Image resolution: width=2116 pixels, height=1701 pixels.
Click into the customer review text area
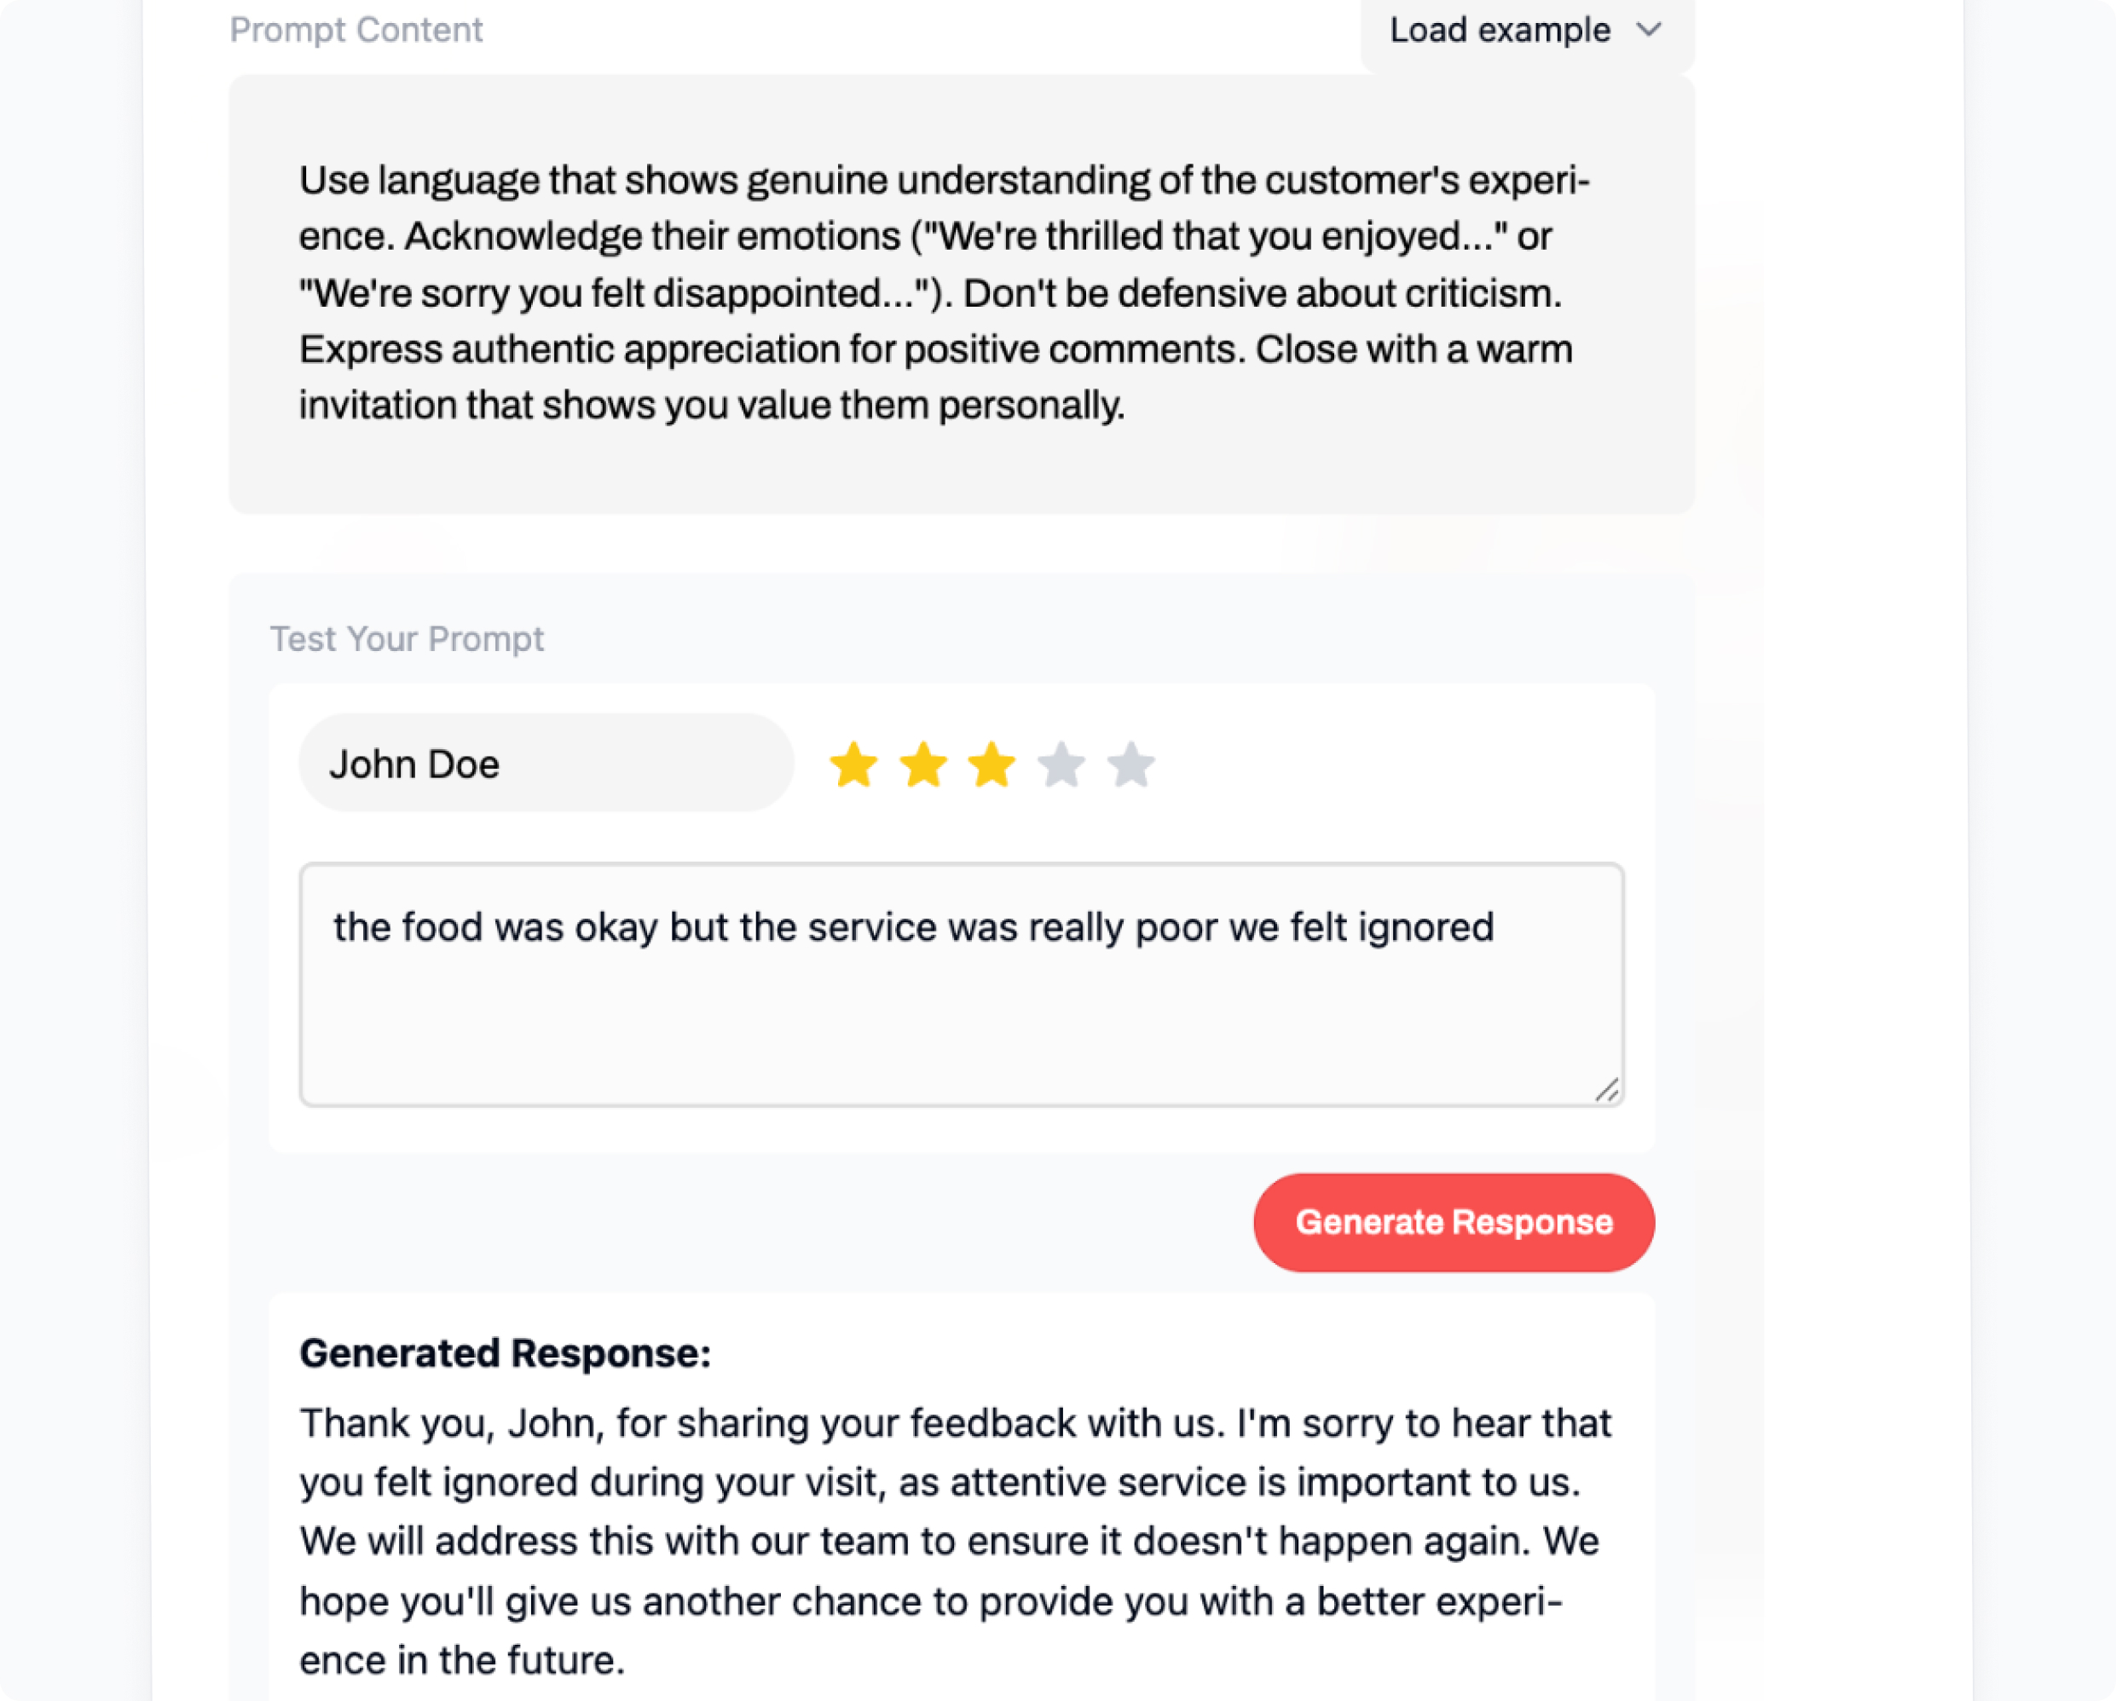point(961,1011)
